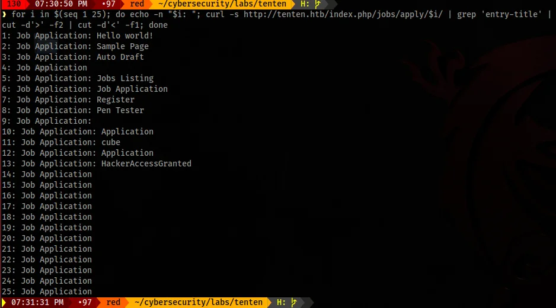Click the git branch icon in top prompt
556x308 pixels.
318,4
